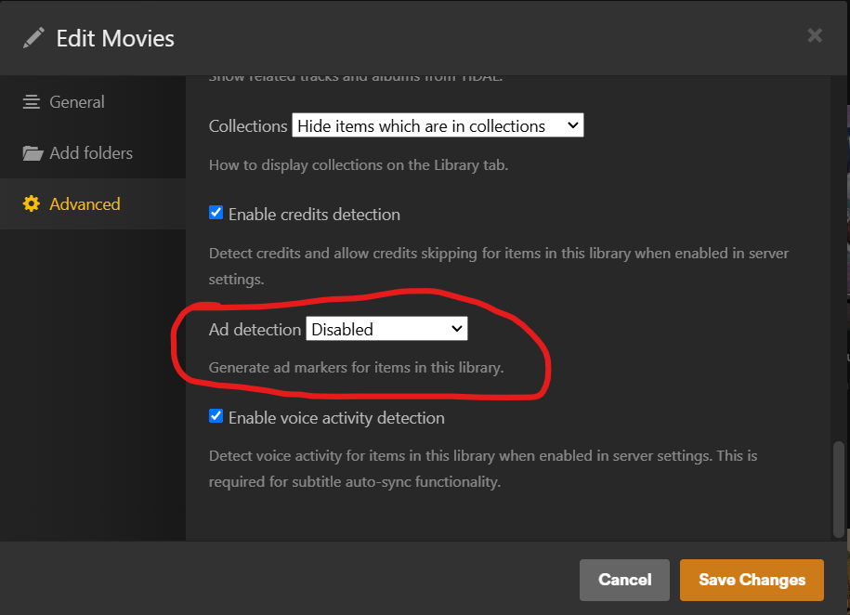The width and height of the screenshot is (850, 615).
Task: Close the Edit Movies dialog with X
Action: click(815, 36)
